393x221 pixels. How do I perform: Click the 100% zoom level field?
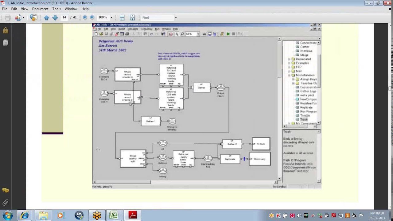(103, 17)
